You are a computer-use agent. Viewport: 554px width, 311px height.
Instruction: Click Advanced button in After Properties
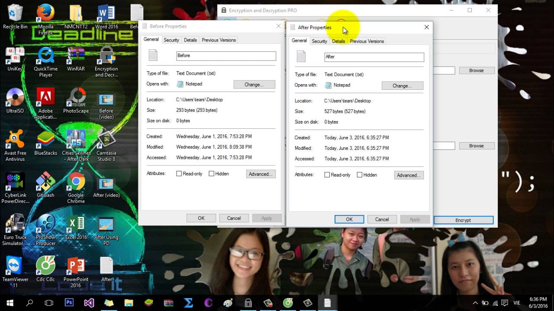click(x=409, y=175)
